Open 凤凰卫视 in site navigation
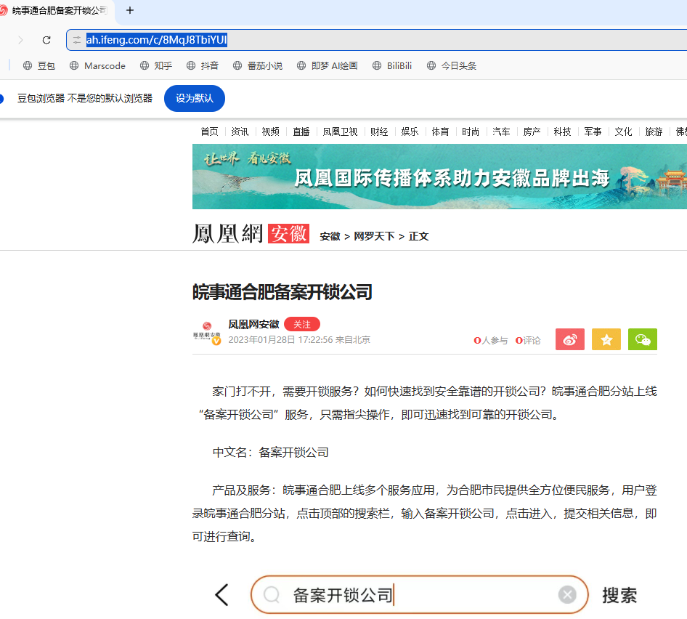 point(340,132)
